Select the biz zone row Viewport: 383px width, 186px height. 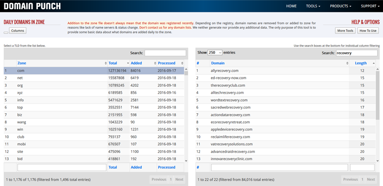[94, 115]
